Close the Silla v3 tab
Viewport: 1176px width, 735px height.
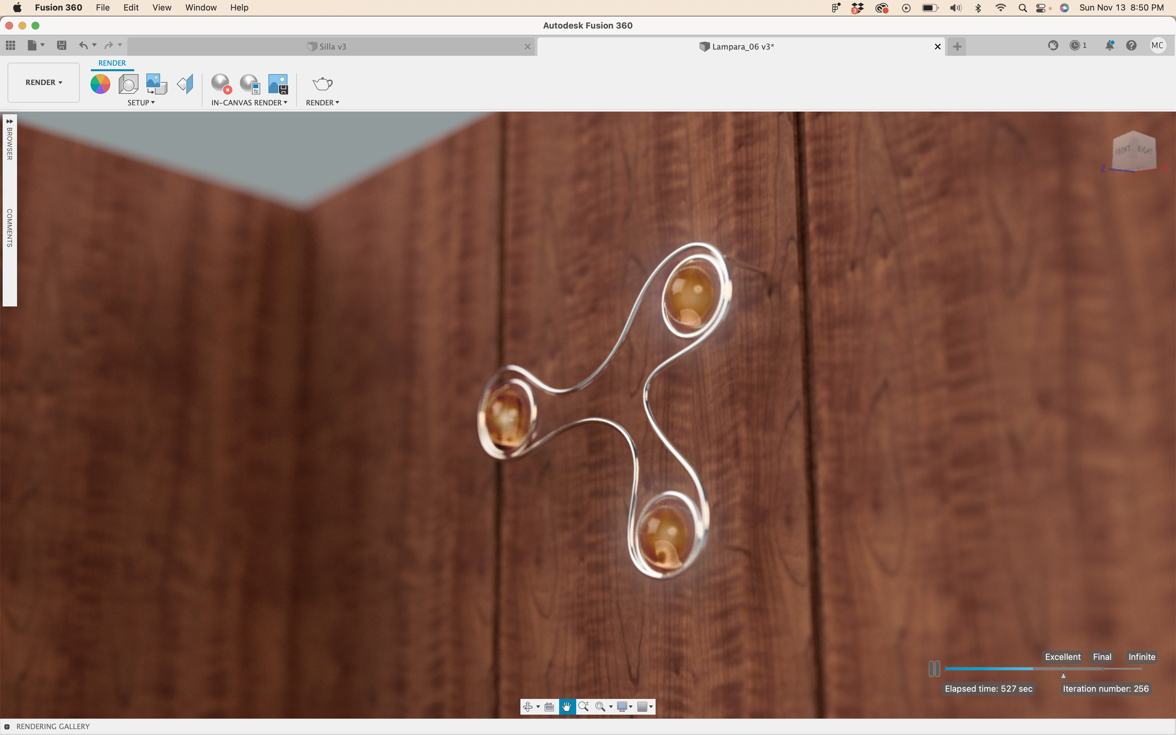527,47
